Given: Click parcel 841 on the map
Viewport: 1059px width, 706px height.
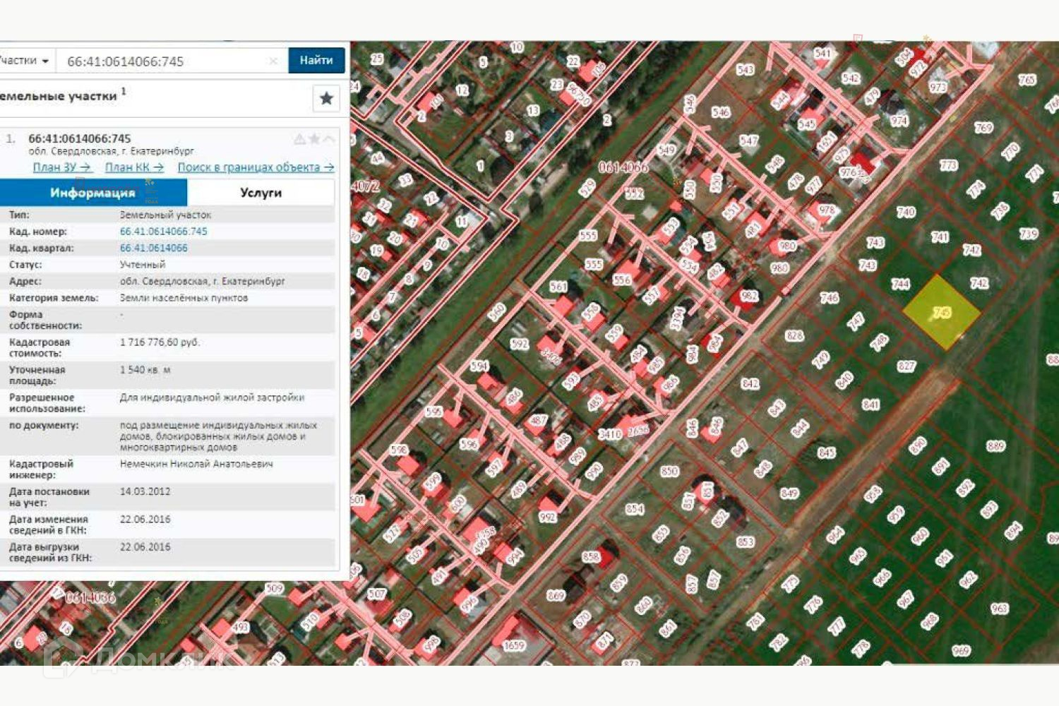Looking at the screenshot, I should coord(870,405).
